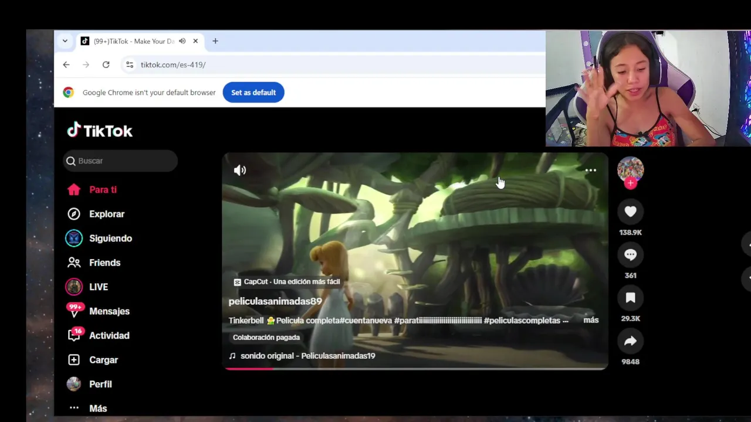The height and width of the screenshot is (422, 751).
Task: Expand the caption with más
Action: pos(591,320)
